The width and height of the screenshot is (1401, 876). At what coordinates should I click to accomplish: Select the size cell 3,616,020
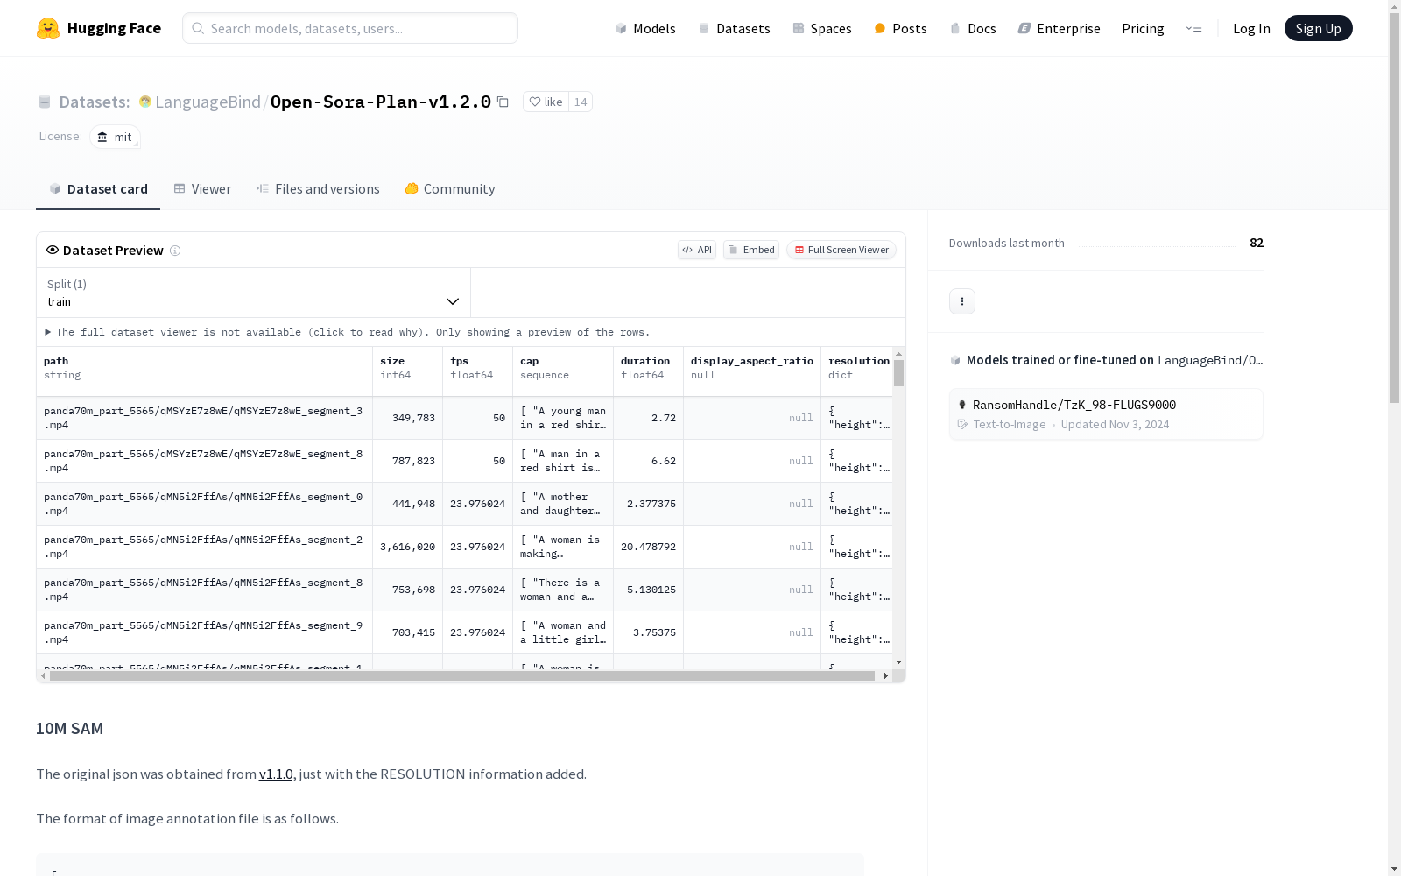(408, 547)
